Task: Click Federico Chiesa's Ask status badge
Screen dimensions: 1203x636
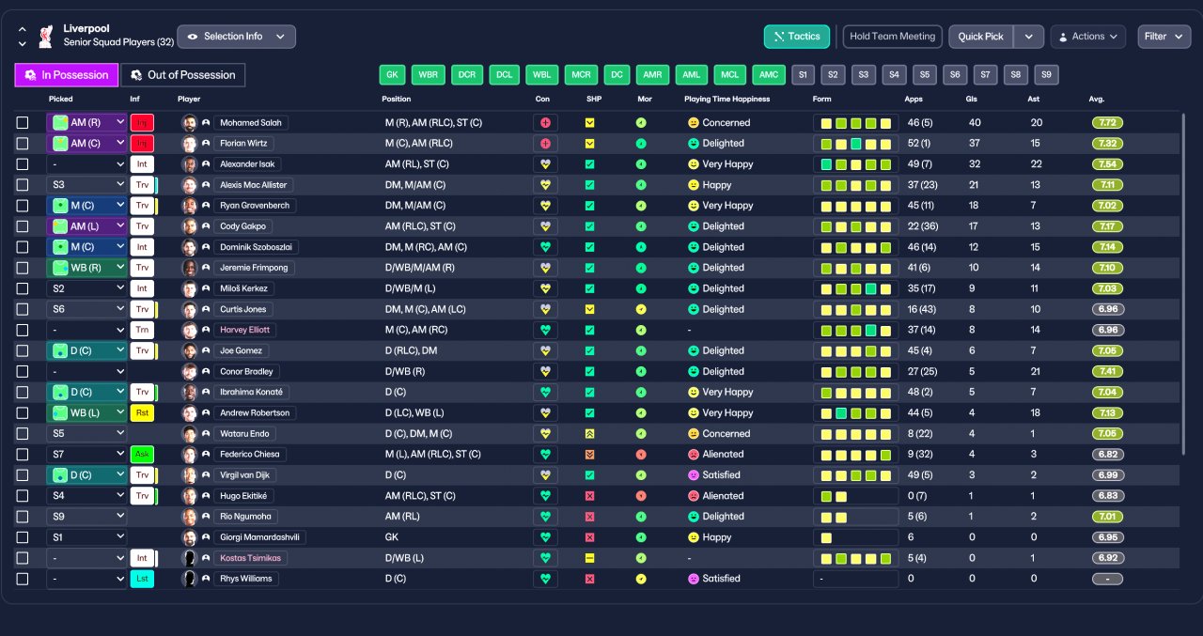Action: (142, 454)
